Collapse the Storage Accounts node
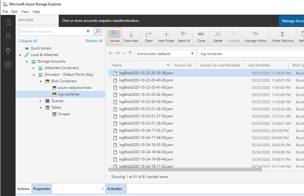The height and width of the screenshot is (196, 304). point(27,61)
